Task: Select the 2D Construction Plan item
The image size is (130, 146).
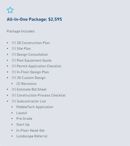Action: 31,43
